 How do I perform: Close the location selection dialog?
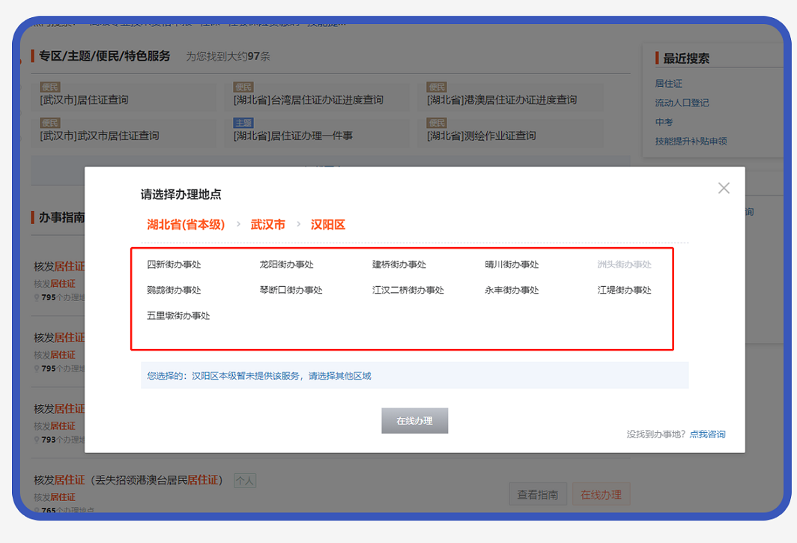[x=723, y=188]
